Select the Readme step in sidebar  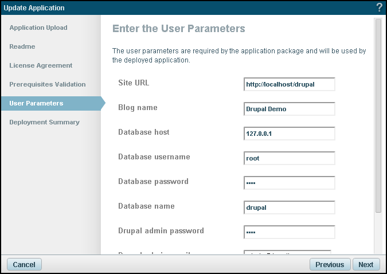tap(22, 46)
